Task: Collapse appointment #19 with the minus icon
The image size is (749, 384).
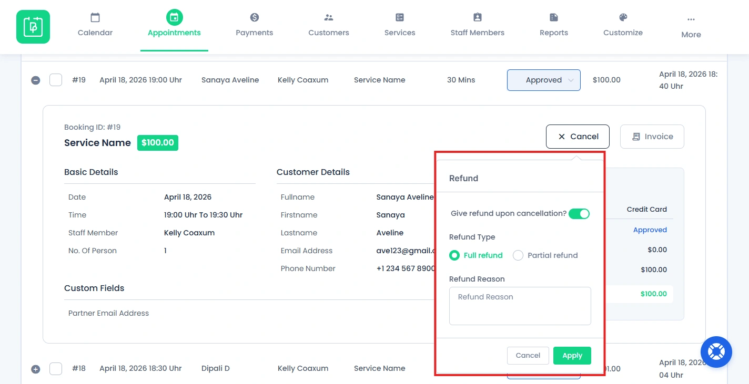Action: [x=35, y=80]
